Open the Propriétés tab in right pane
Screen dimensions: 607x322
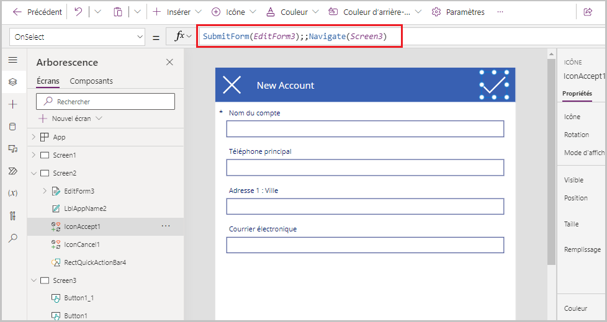coord(577,94)
